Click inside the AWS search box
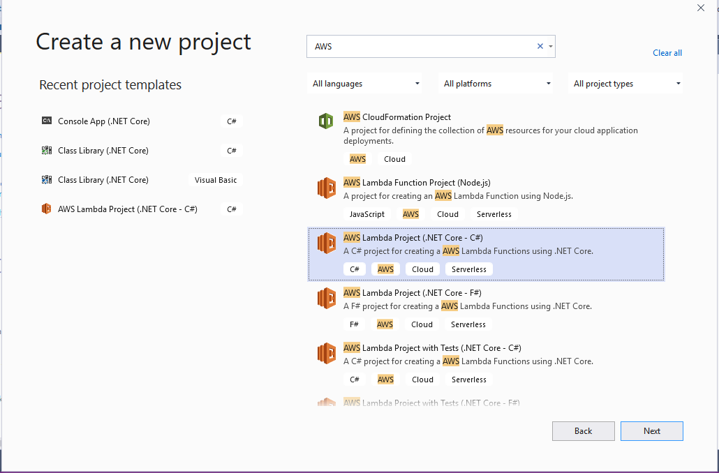This screenshot has height=473, width=719. pos(419,46)
